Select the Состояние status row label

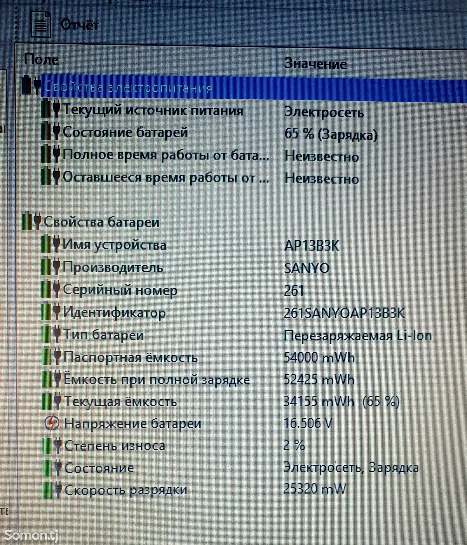click(99, 468)
